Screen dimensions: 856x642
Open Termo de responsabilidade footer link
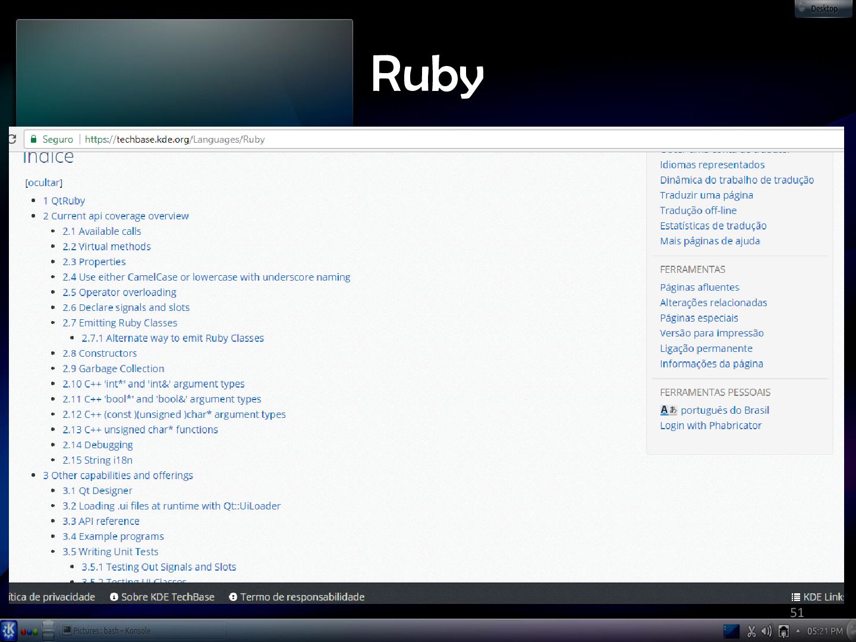[302, 597]
